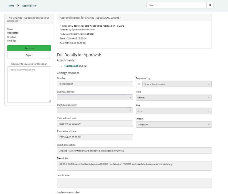Focus the Search box at the top
228x194 pixels.
pos(177,5)
